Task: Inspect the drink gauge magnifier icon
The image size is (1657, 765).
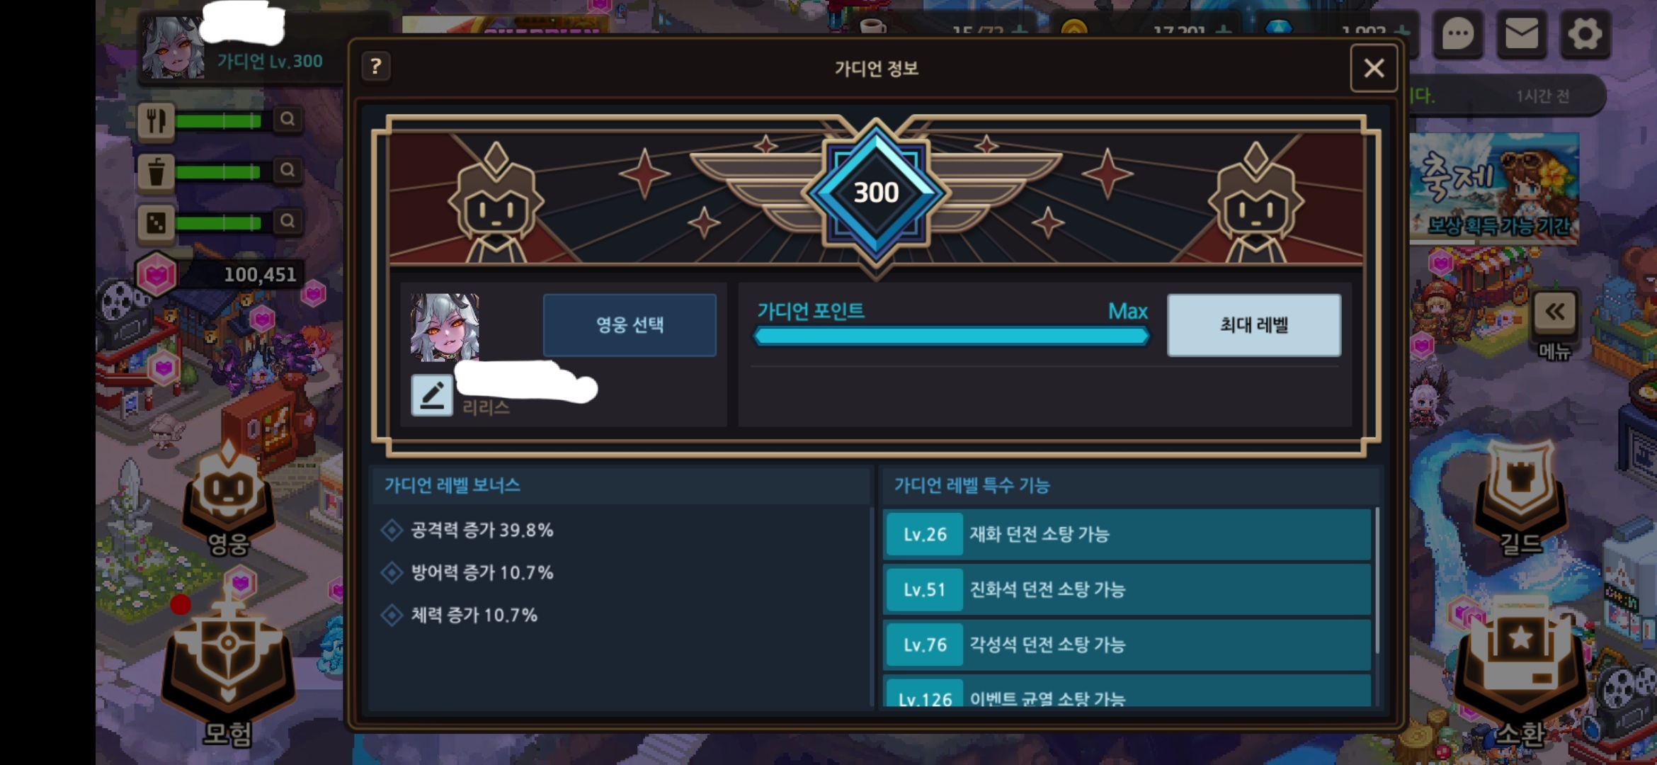Action: 287,170
